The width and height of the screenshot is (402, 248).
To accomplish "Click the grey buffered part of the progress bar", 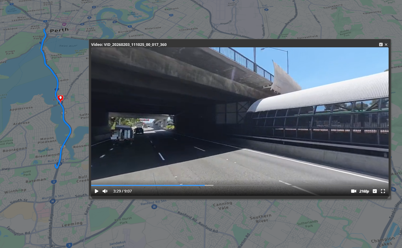I will (x=209, y=185).
